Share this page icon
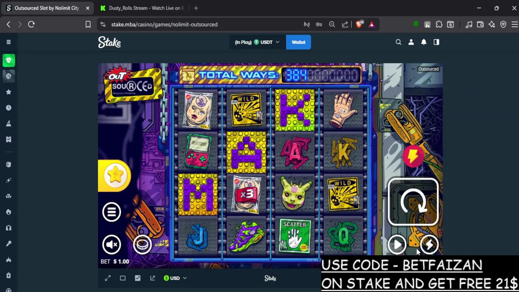Screen dimensions: 519x292 point(345,24)
